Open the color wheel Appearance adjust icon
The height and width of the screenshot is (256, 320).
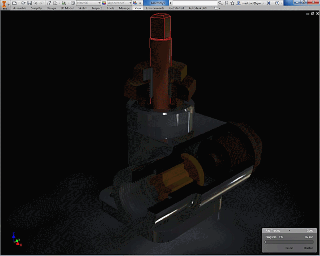tap(104, 3)
